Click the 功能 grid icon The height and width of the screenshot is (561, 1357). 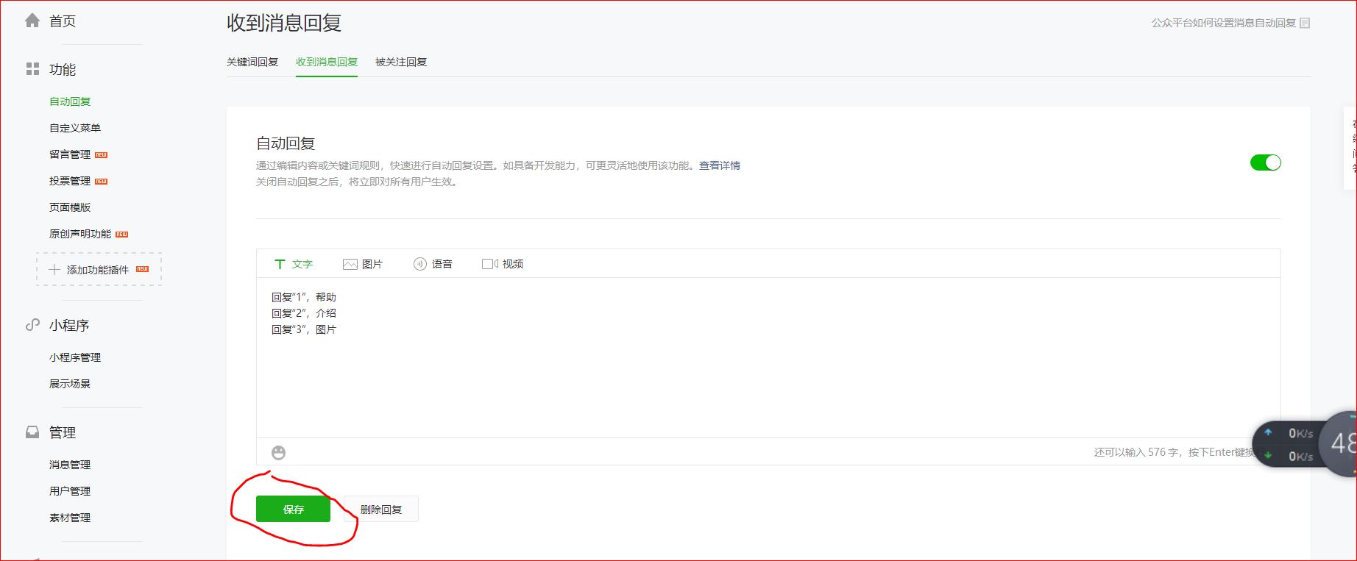click(32, 69)
